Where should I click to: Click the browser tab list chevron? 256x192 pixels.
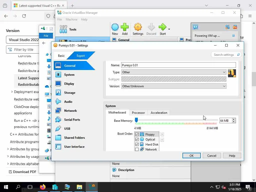[206, 5]
